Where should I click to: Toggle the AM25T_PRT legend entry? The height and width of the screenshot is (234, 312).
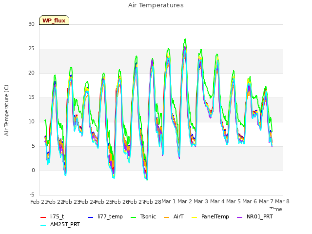(x=60, y=224)
